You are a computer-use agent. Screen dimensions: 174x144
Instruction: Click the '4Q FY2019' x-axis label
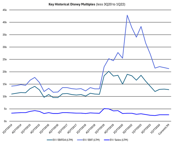pyautogui.click(x=109, y=129)
